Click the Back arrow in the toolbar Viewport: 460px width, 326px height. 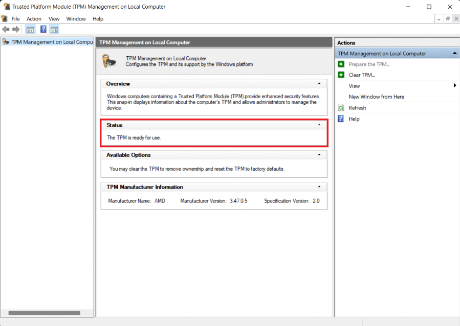6,29
